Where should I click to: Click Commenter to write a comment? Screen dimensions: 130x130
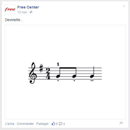click(25, 124)
